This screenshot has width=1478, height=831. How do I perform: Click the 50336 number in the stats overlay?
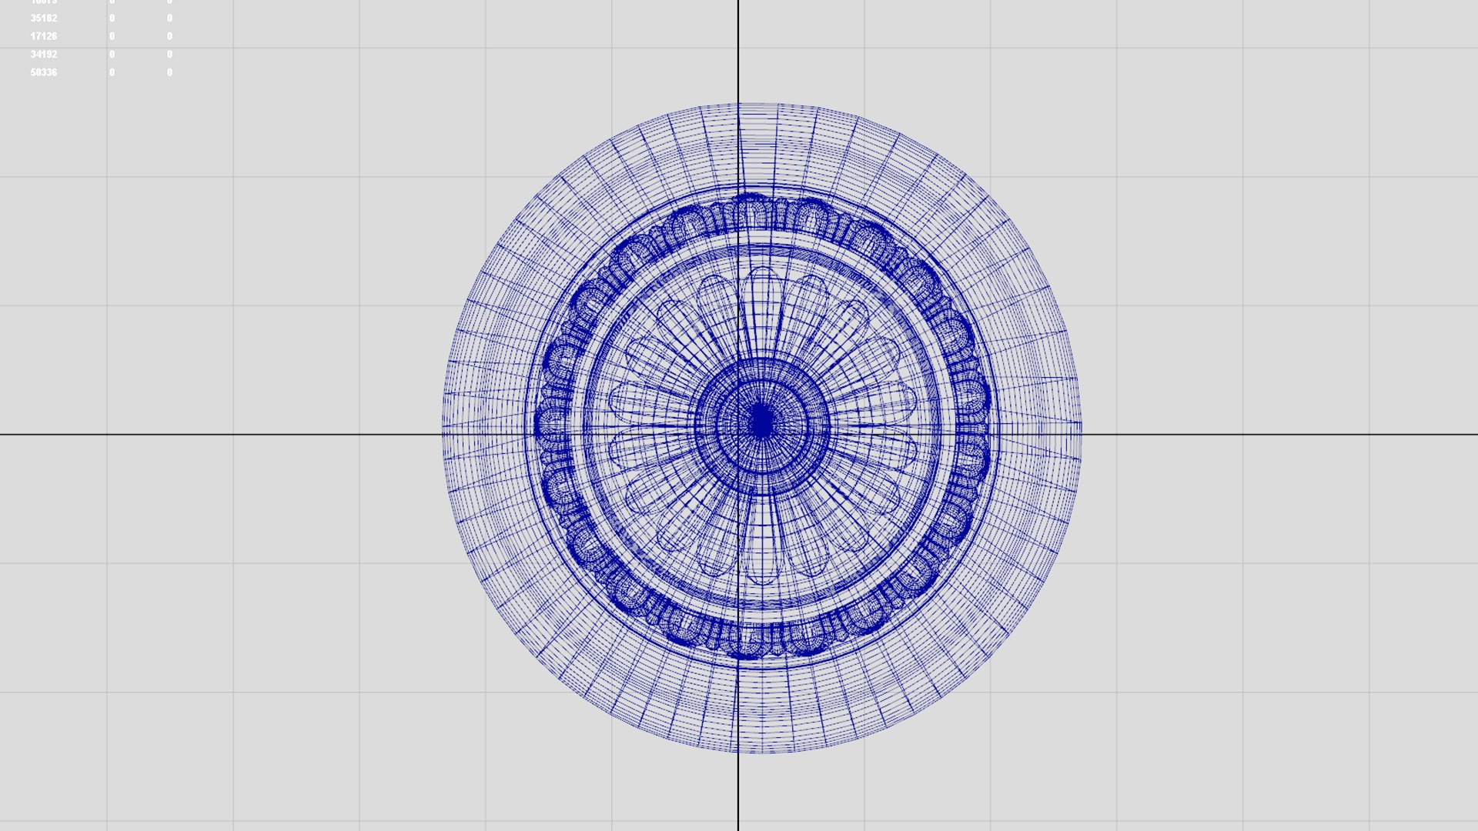click(44, 72)
